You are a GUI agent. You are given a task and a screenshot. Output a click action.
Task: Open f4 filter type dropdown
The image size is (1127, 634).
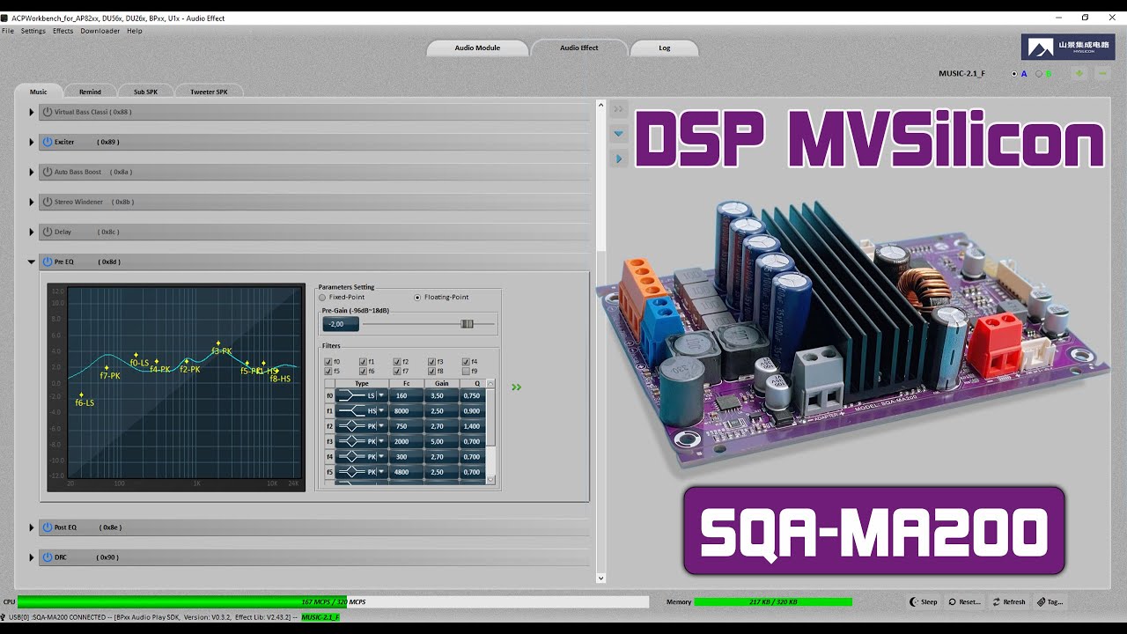tap(382, 457)
